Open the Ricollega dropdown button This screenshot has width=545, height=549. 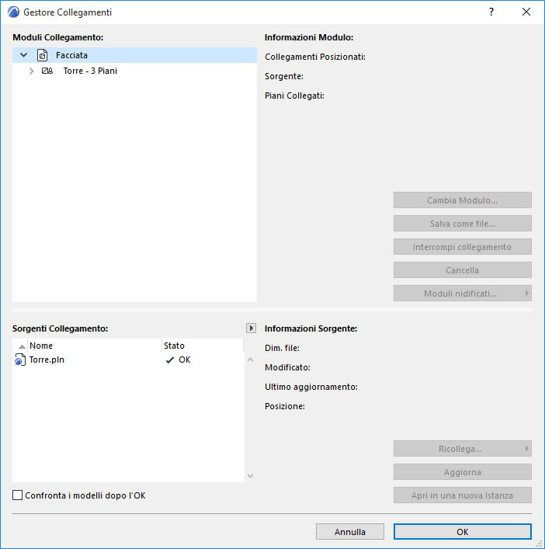[463, 449]
